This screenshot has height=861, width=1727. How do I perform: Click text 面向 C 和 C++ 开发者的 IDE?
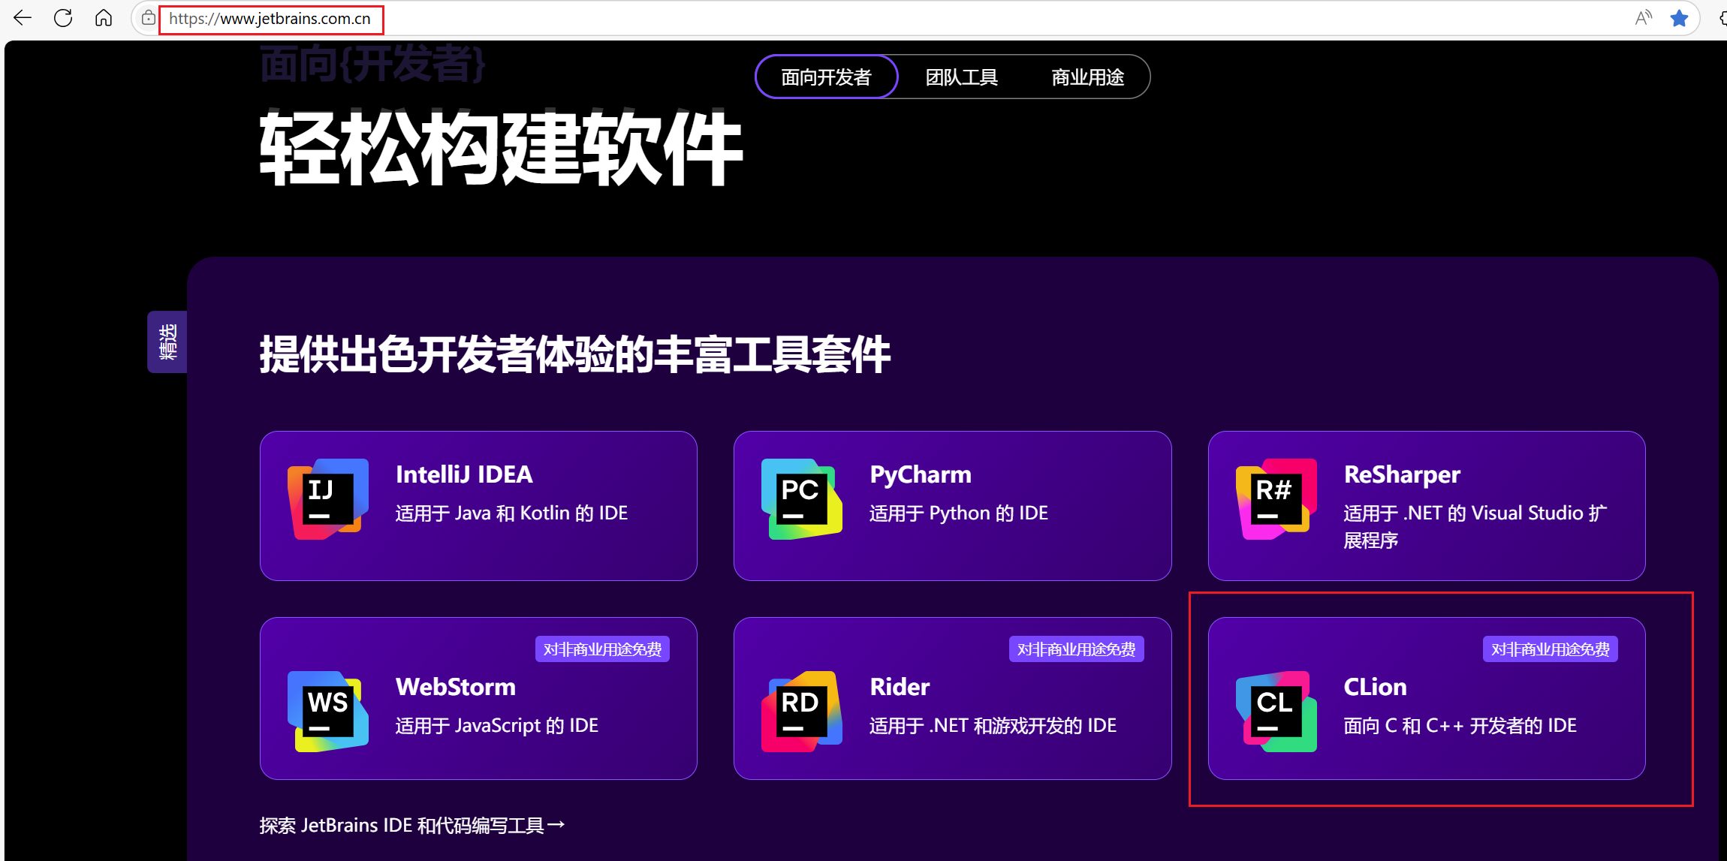1460,725
